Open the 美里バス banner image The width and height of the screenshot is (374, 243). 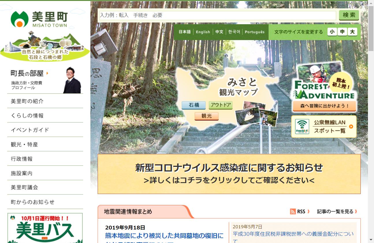(45, 228)
